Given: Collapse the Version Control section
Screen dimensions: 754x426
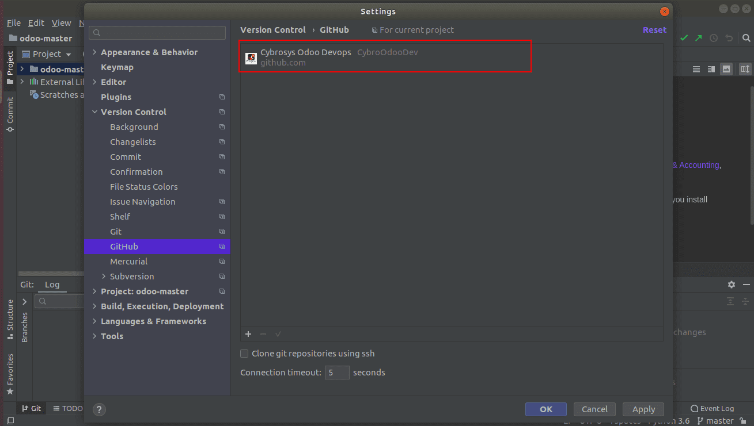Looking at the screenshot, I should pos(94,112).
